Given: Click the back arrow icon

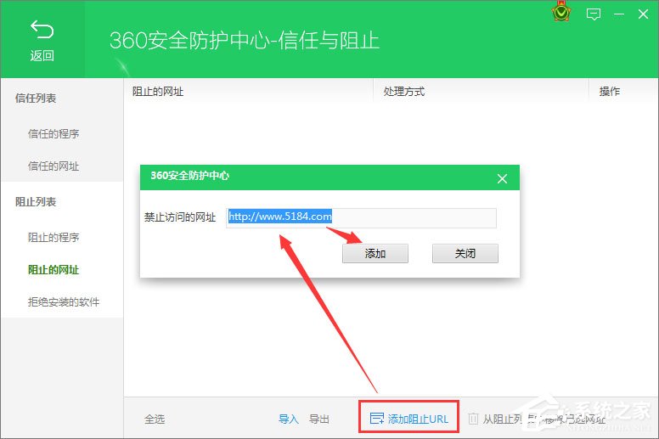Looking at the screenshot, I should click(42, 31).
